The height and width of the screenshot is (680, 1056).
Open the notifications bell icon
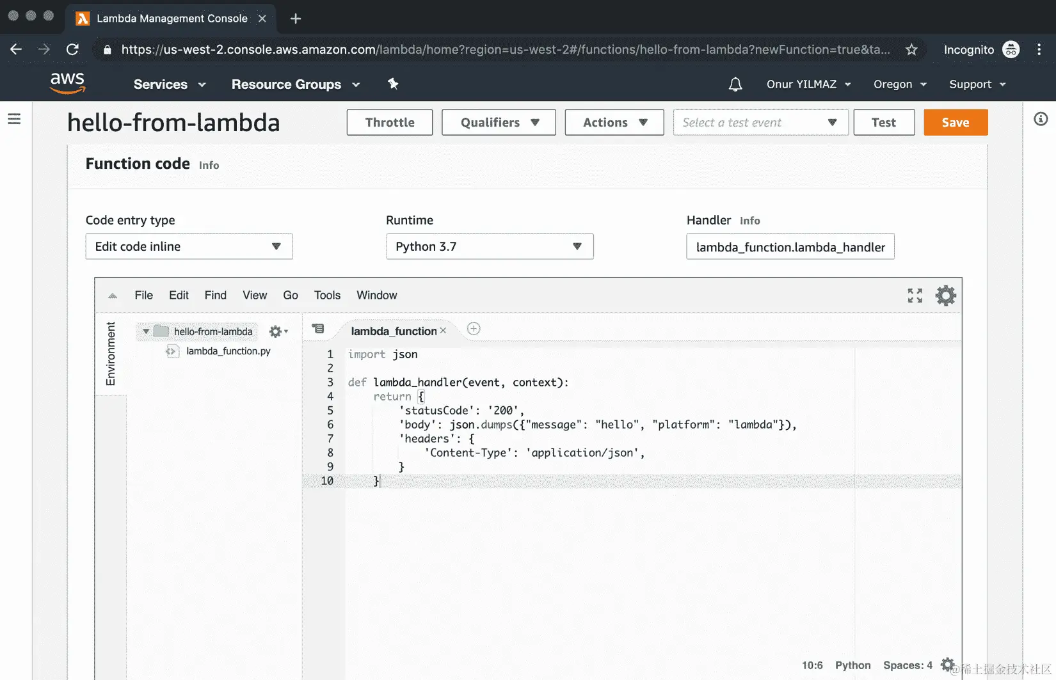click(x=735, y=84)
